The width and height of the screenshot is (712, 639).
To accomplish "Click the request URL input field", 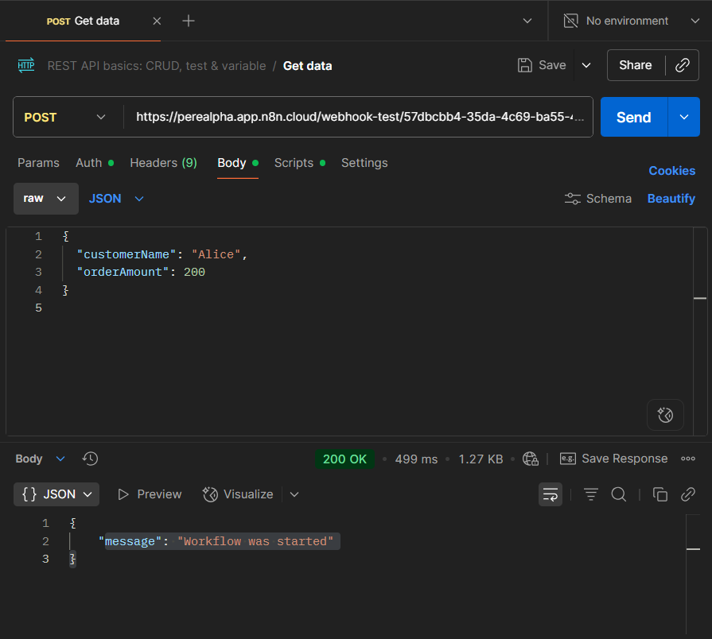I will pyautogui.click(x=358, y=117).
